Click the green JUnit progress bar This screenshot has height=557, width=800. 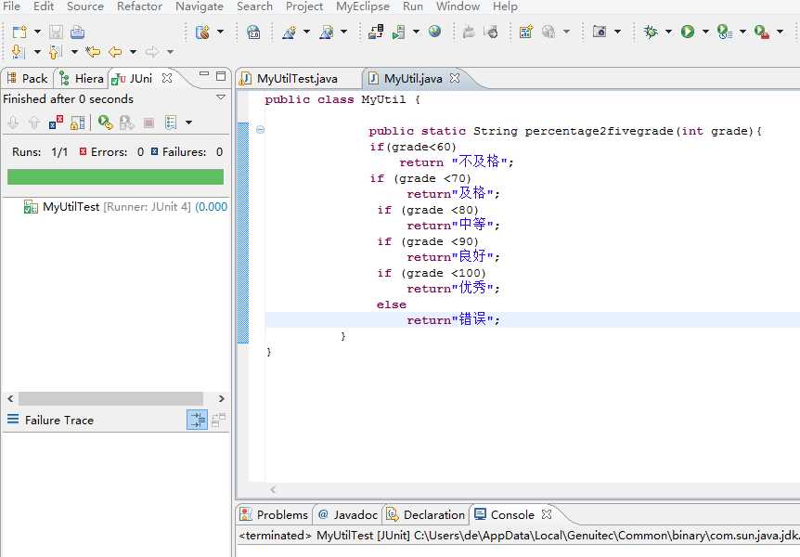115,176
